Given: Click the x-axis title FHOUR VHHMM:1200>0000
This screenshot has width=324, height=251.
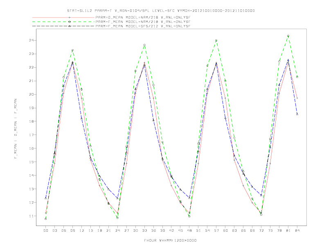Looking at the screenshot, I should click(170, 240).
